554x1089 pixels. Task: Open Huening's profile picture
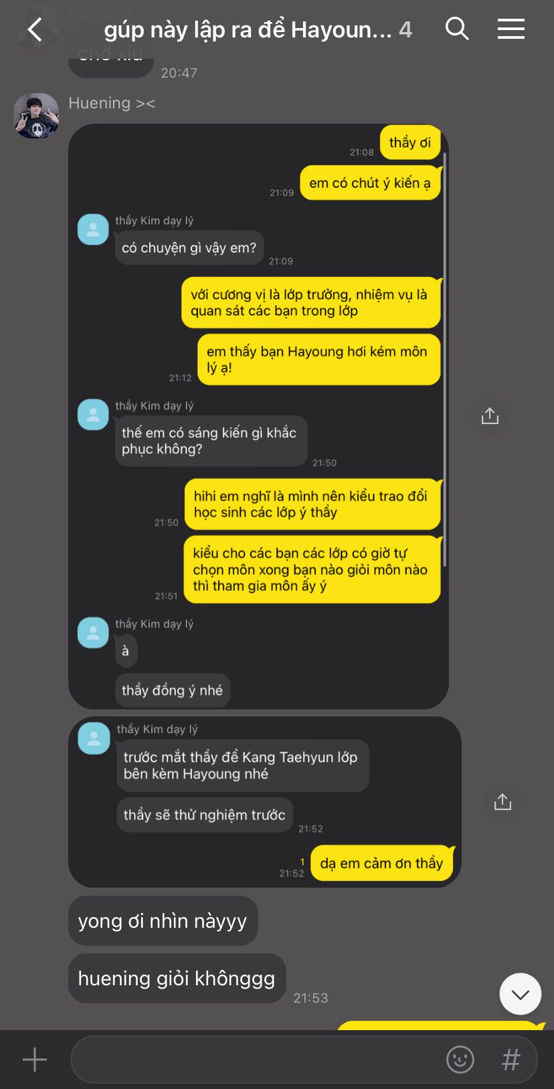[37, 116]
